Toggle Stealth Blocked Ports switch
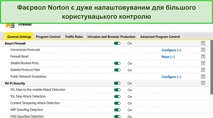 pos(117,63)
